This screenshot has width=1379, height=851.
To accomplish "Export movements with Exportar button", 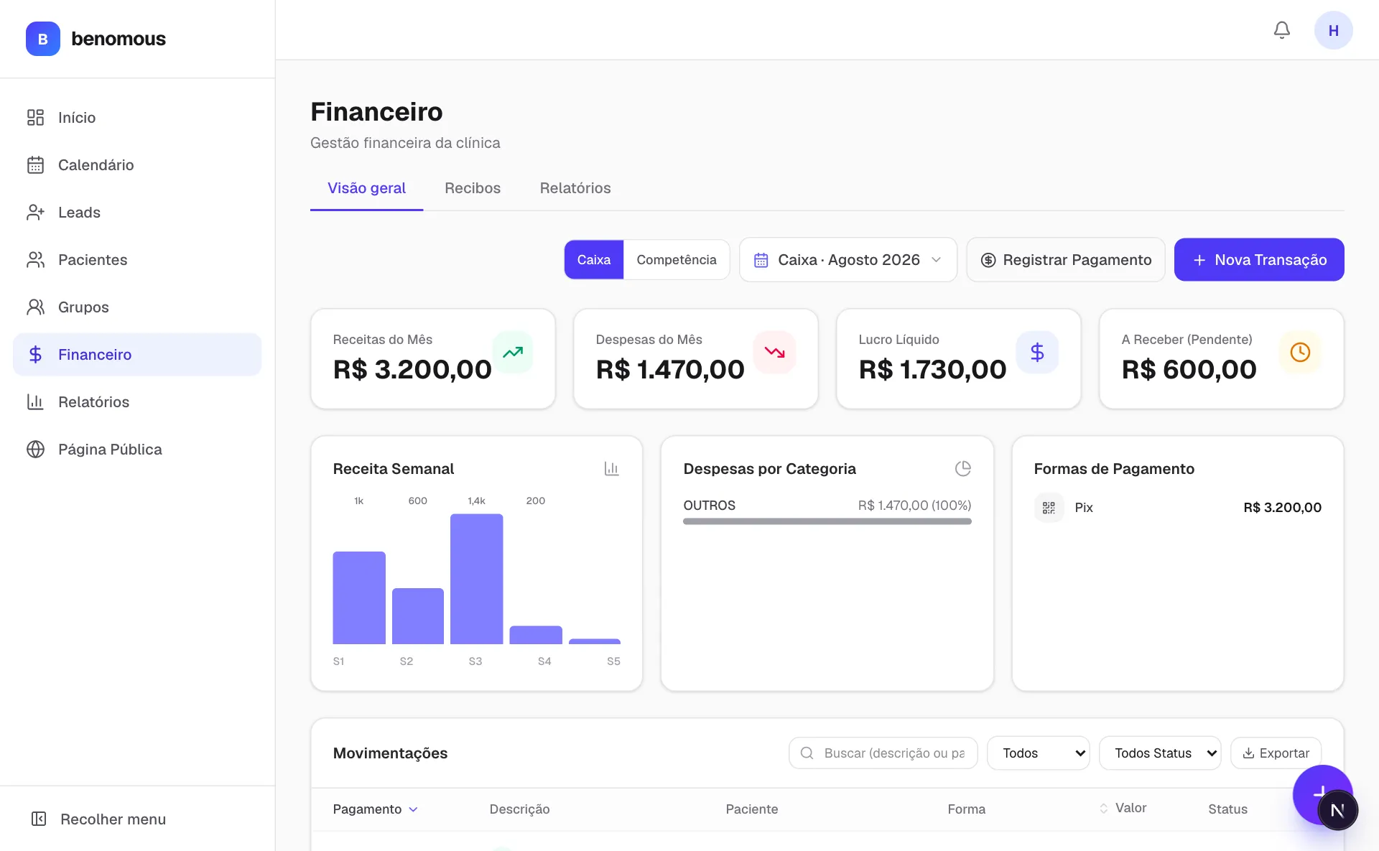I will click(1276, 753).
